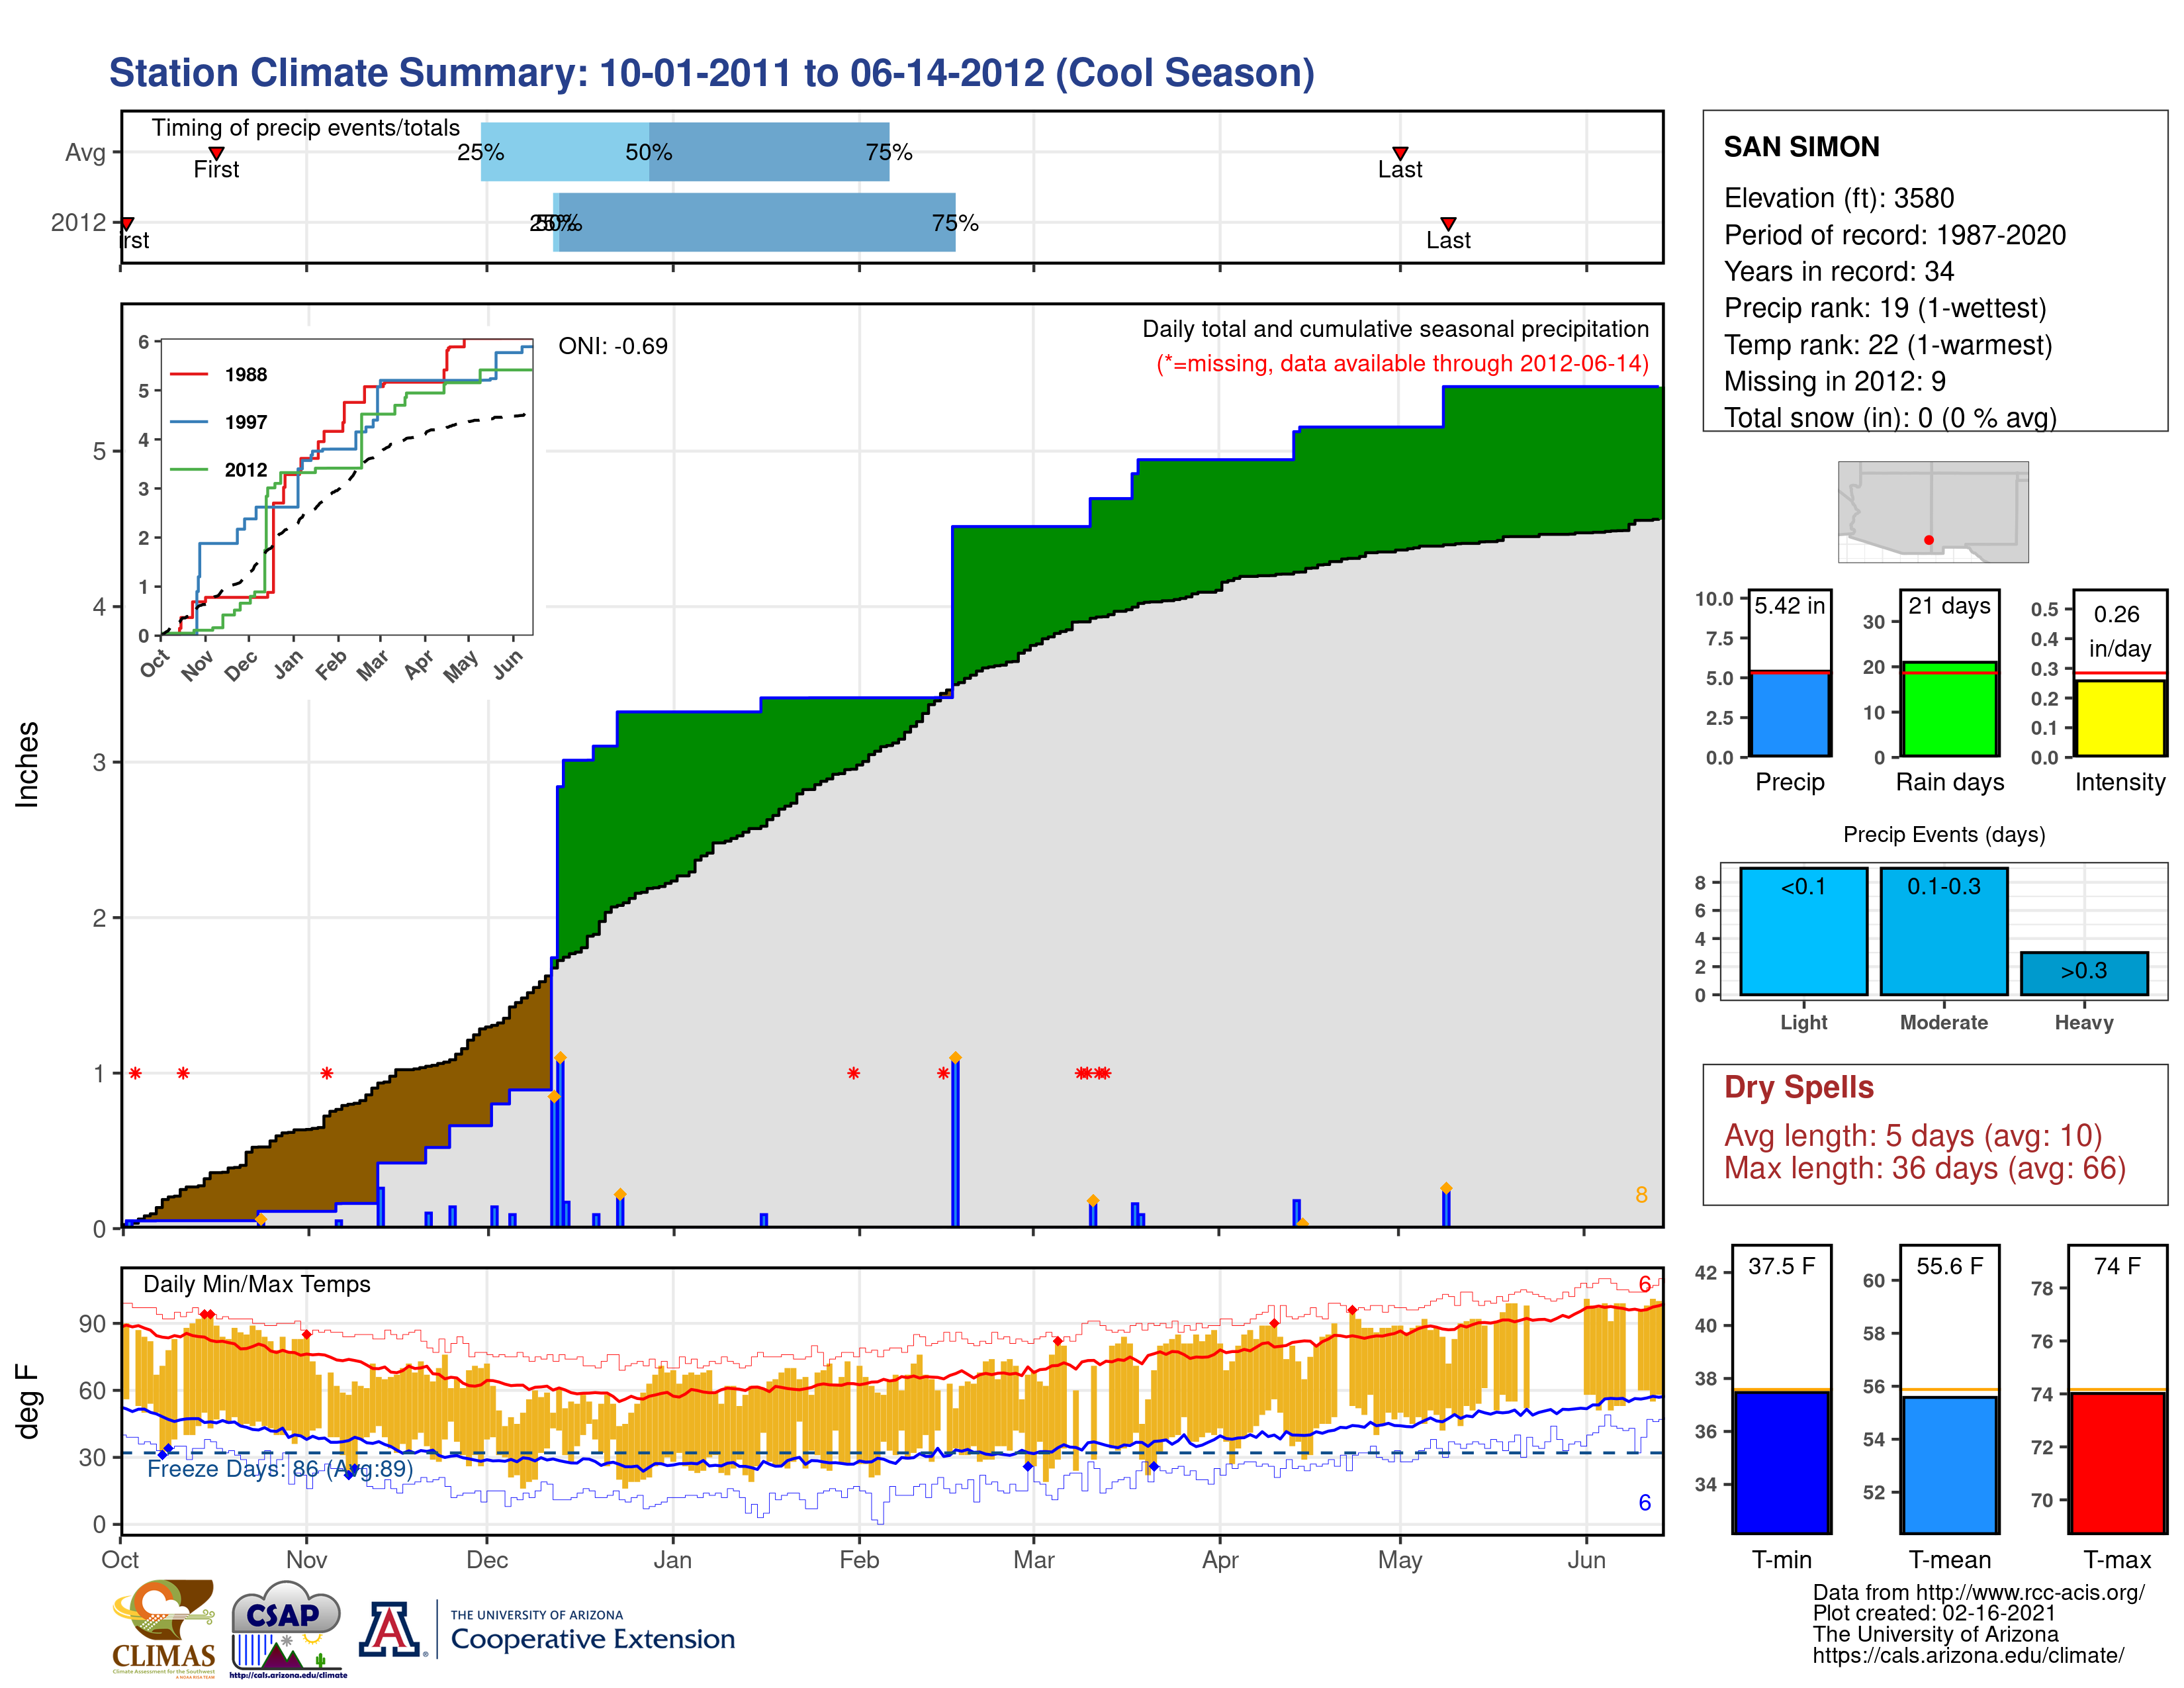Click the Avg First red triangle marker
Image resolution: width=2184 pixels, height=1688 pixels.
[216, 153]
